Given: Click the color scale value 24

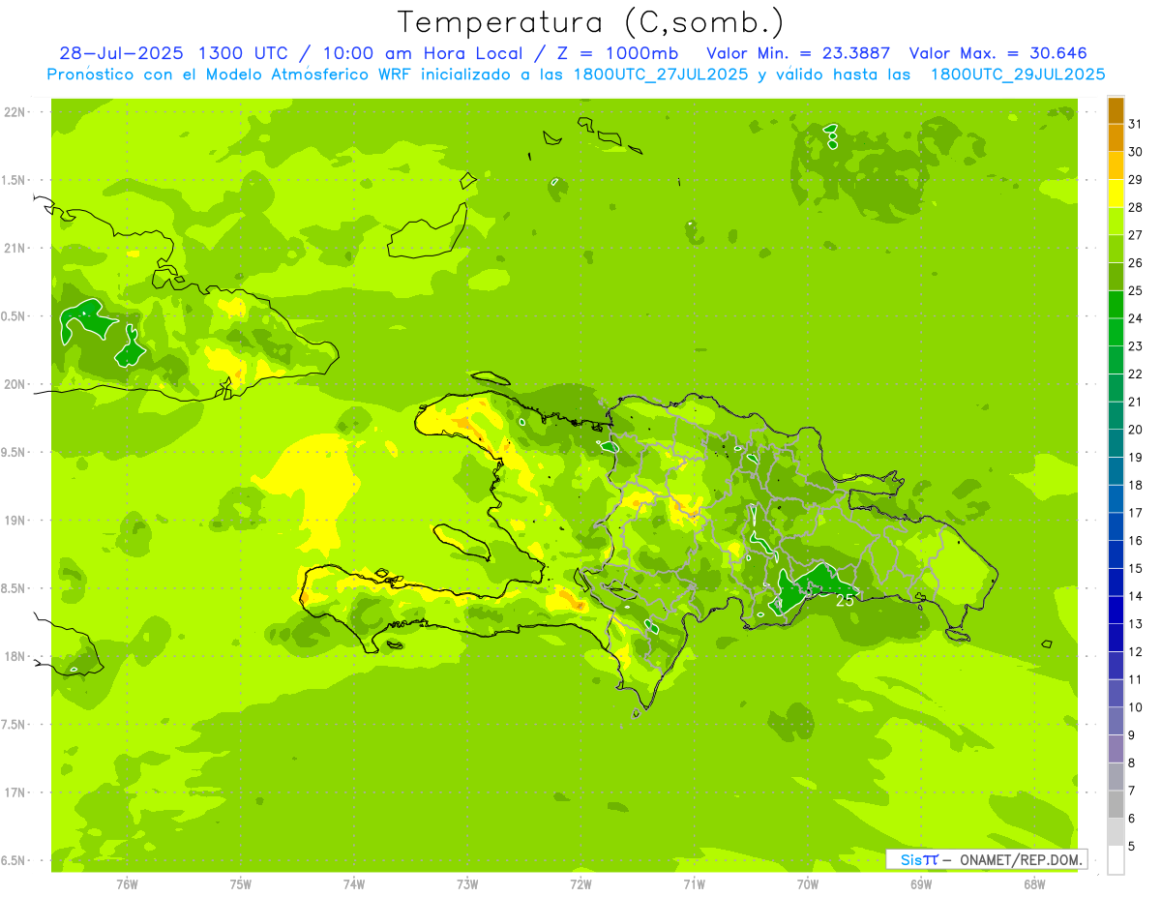Looking at the screenshot, I should click(x=1135, y=318).
